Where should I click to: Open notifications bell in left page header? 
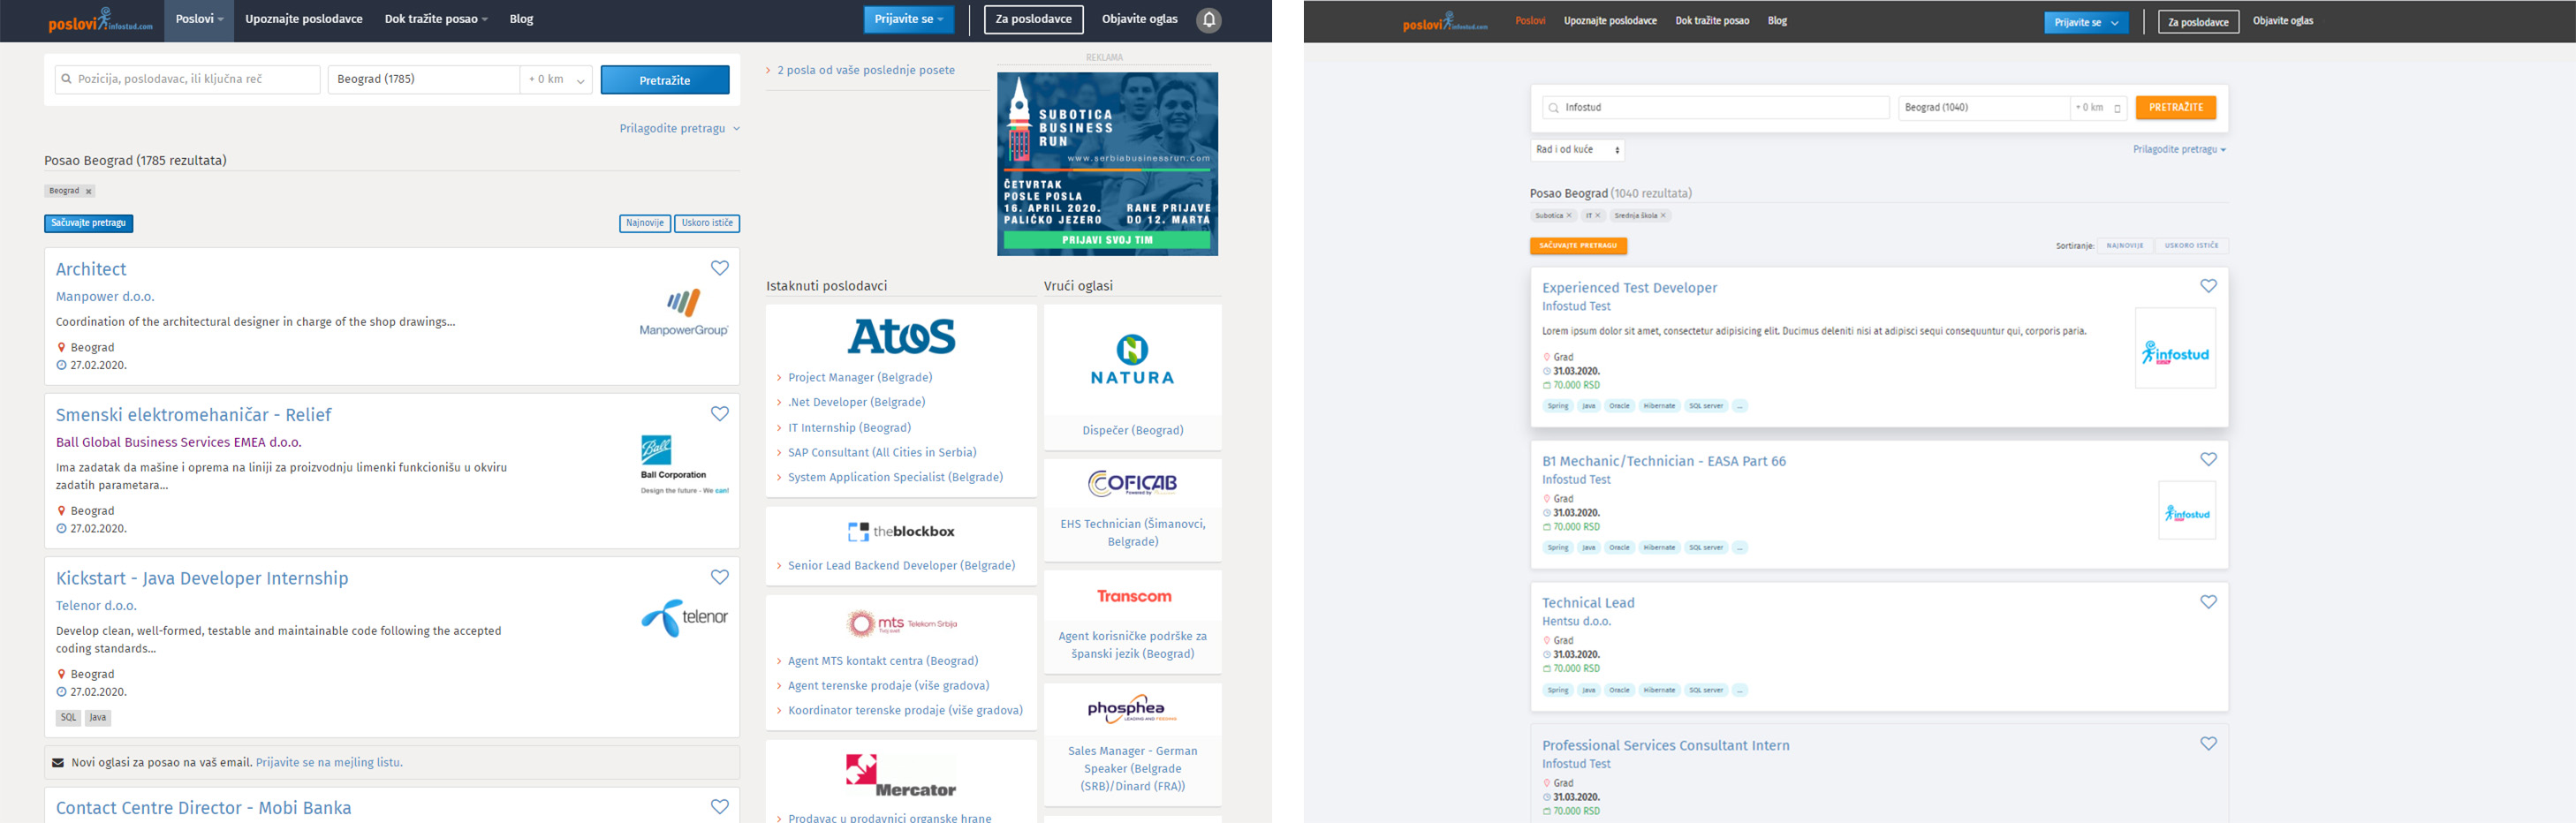[1208, 20]
